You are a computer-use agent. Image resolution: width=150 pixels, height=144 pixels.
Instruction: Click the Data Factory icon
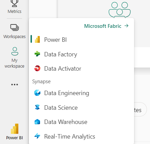[x=37, y=54]
